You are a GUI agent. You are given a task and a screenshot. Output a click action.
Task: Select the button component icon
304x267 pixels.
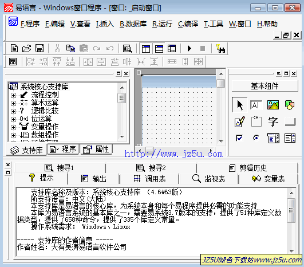pyautogui.click(x=290, y=122)
